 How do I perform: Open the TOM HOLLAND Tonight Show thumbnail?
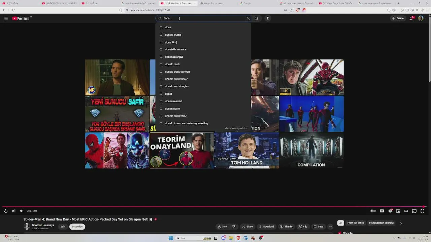[x=246, y=150]
